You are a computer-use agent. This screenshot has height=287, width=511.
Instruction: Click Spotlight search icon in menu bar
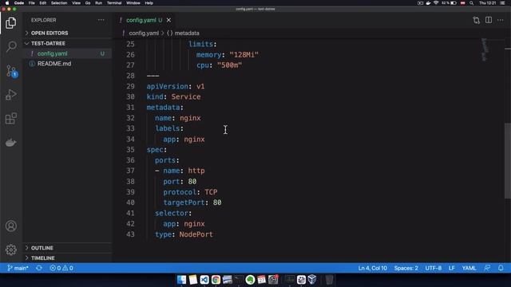point(471,3)
